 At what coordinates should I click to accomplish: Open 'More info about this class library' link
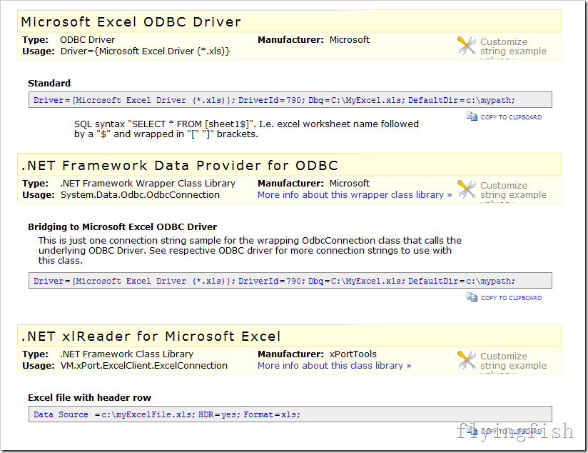(x=334, y=366)
